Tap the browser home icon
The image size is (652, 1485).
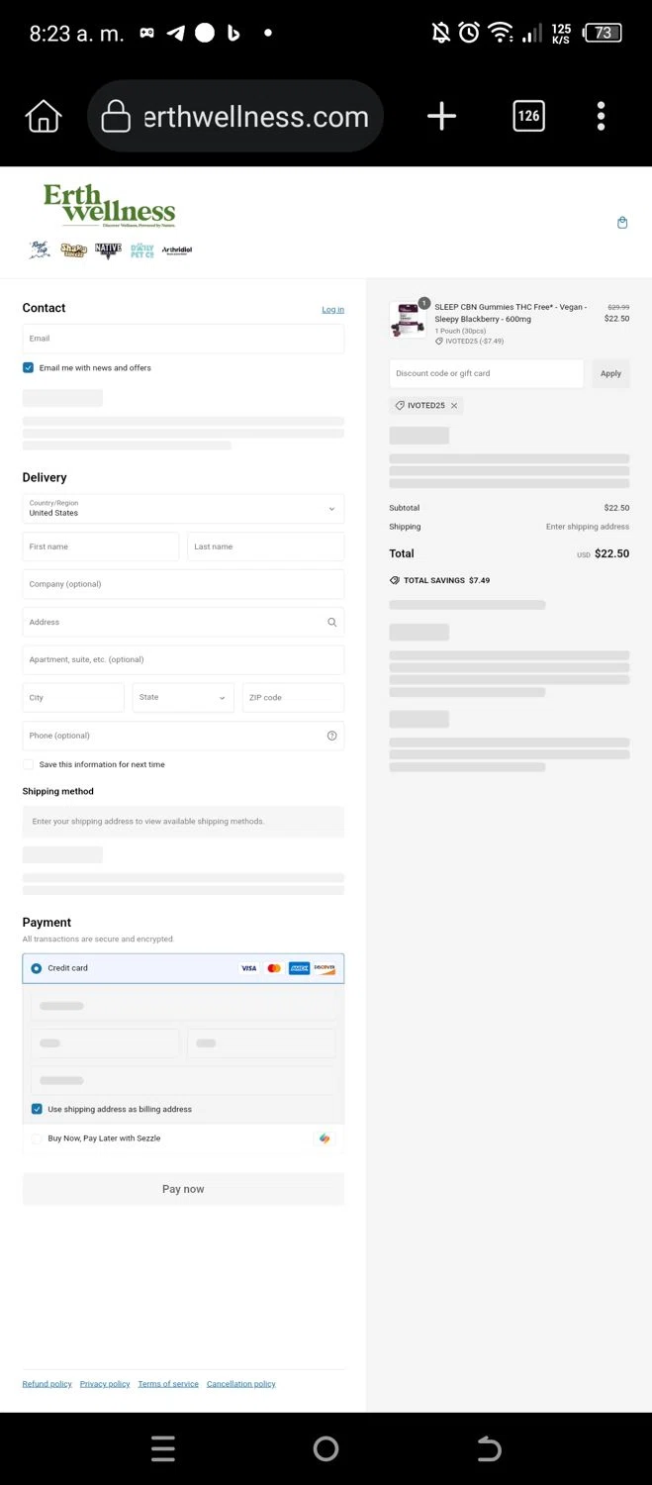[x=43, y=117]
